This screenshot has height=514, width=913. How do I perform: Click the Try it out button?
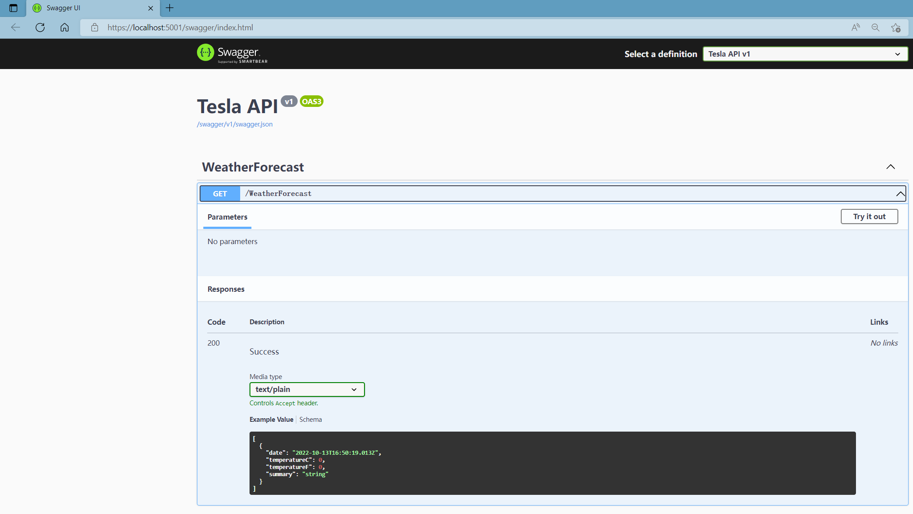coord(869,216)
